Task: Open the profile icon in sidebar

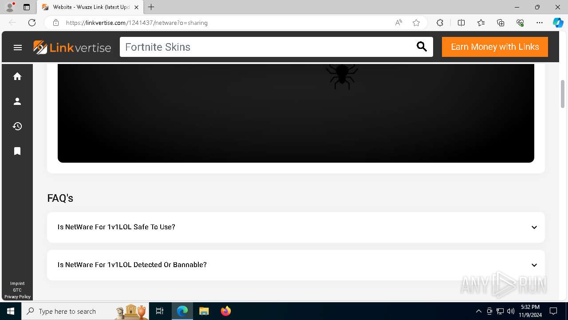Action: 17,101
